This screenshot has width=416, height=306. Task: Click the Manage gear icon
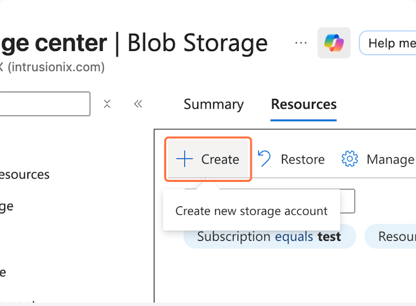point(350,159)
